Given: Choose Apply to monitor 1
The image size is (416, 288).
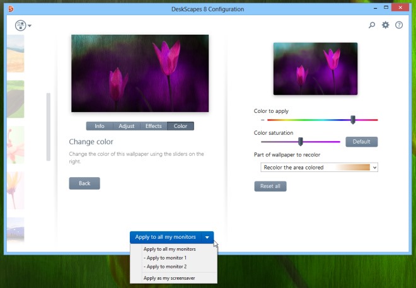Looking at the screenshot, I should coord(166,258).
